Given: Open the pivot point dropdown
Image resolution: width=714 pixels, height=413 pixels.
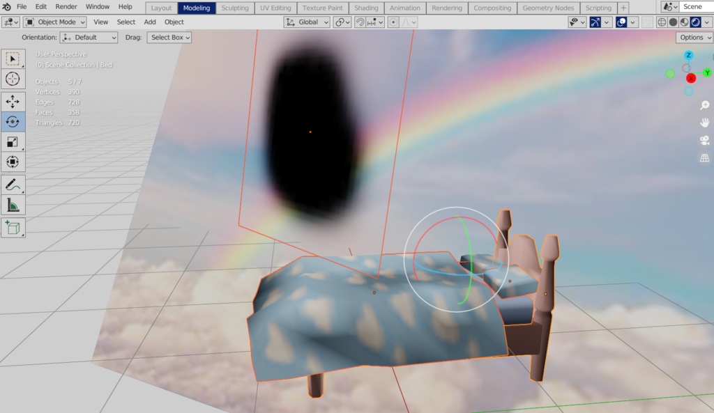Looking at the screenshot, I should [x=342, y=22].
